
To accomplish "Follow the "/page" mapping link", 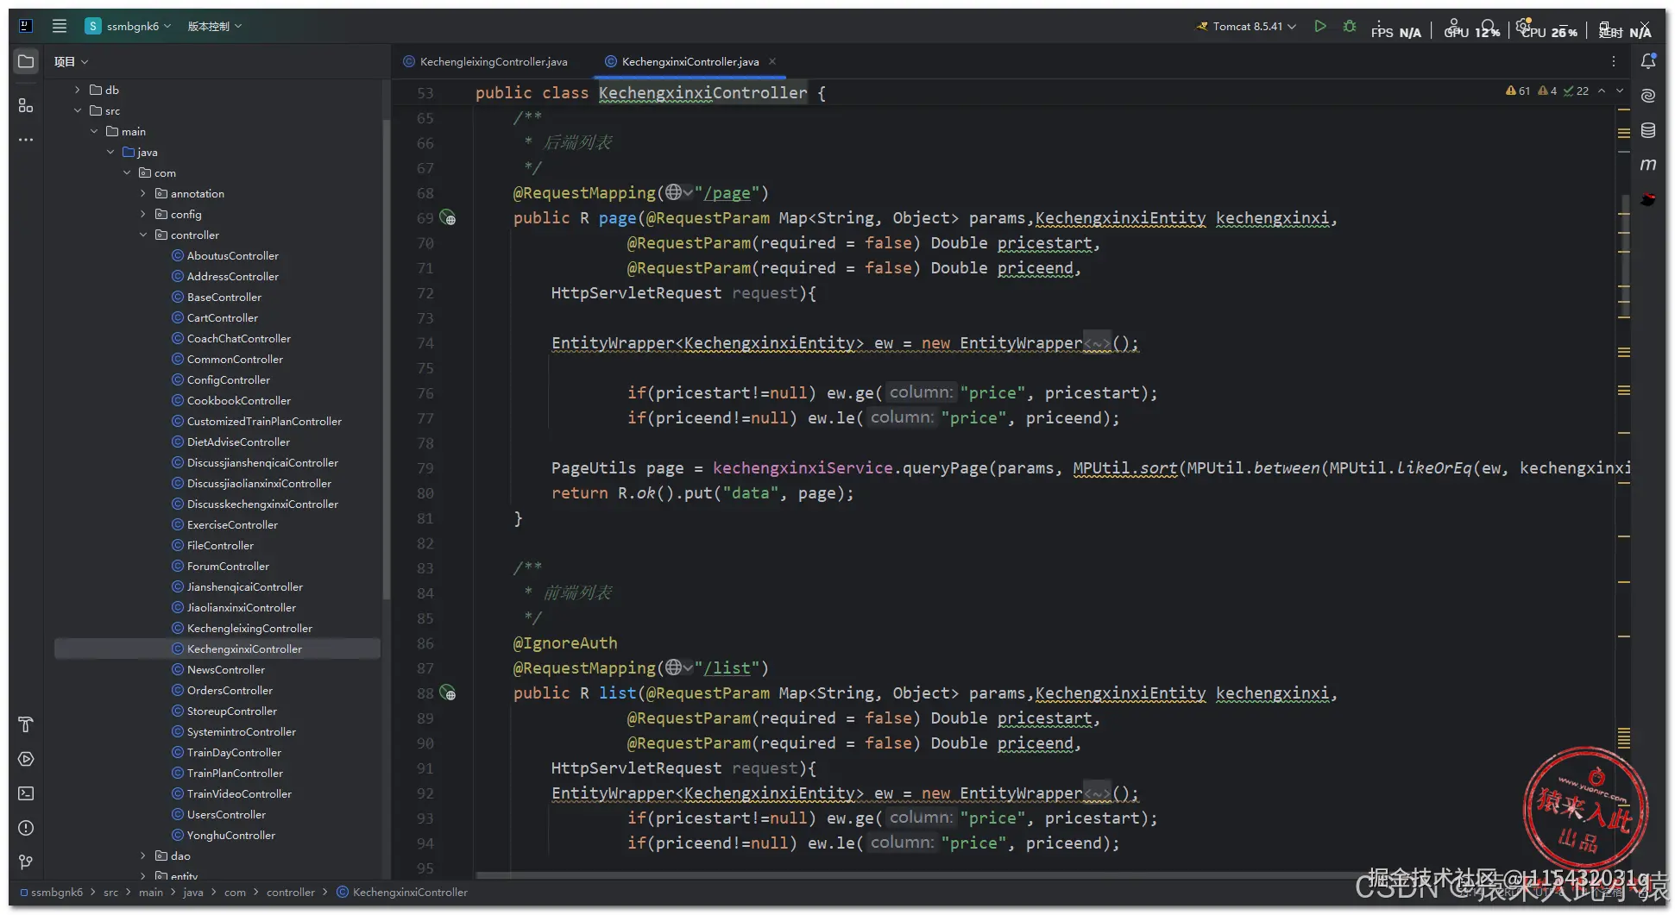I will 727,193.
